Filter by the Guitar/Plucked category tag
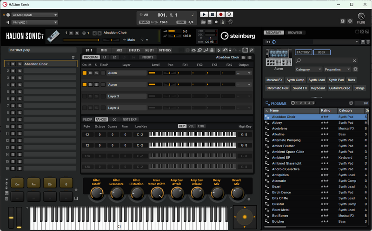Viewport: 372px width, 231px height. (339, 88)
